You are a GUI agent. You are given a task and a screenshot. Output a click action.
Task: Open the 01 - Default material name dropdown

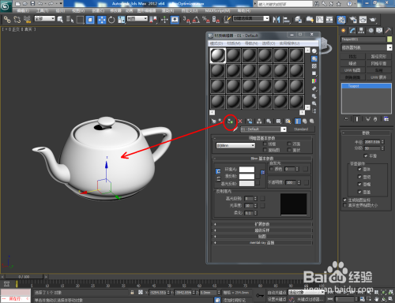coord(263,129)
